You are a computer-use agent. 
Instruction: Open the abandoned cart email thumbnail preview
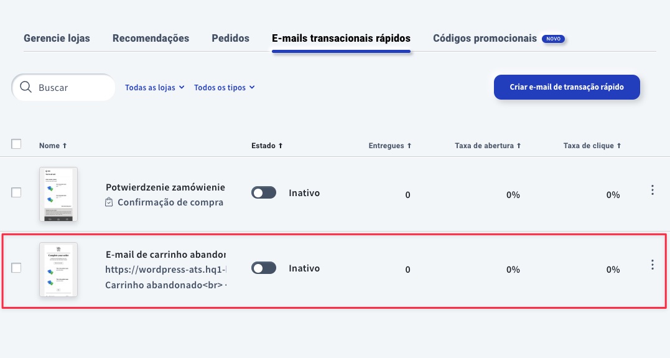(58, 270)
